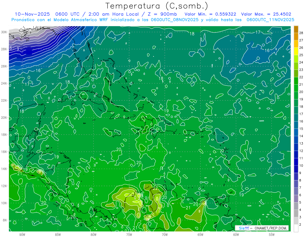Click the "10" value on the color scale
The width and height of the screenshot is (308, 238).
tap(301, 166)
